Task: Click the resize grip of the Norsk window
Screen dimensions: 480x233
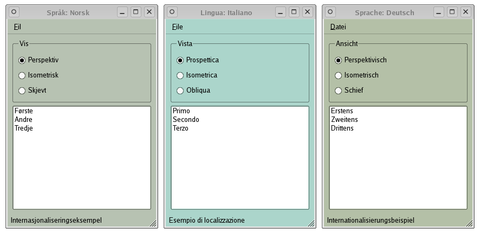Action: 153,223
